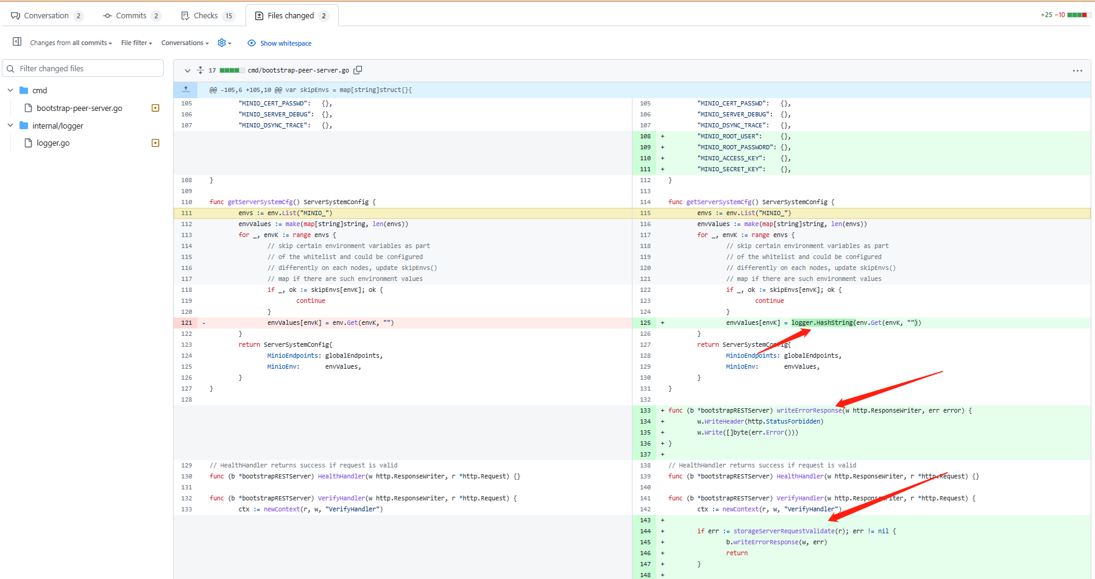Collapse the cmd folder chevron
Viewport: 1095px width, 579px height.
click(10, 90)
